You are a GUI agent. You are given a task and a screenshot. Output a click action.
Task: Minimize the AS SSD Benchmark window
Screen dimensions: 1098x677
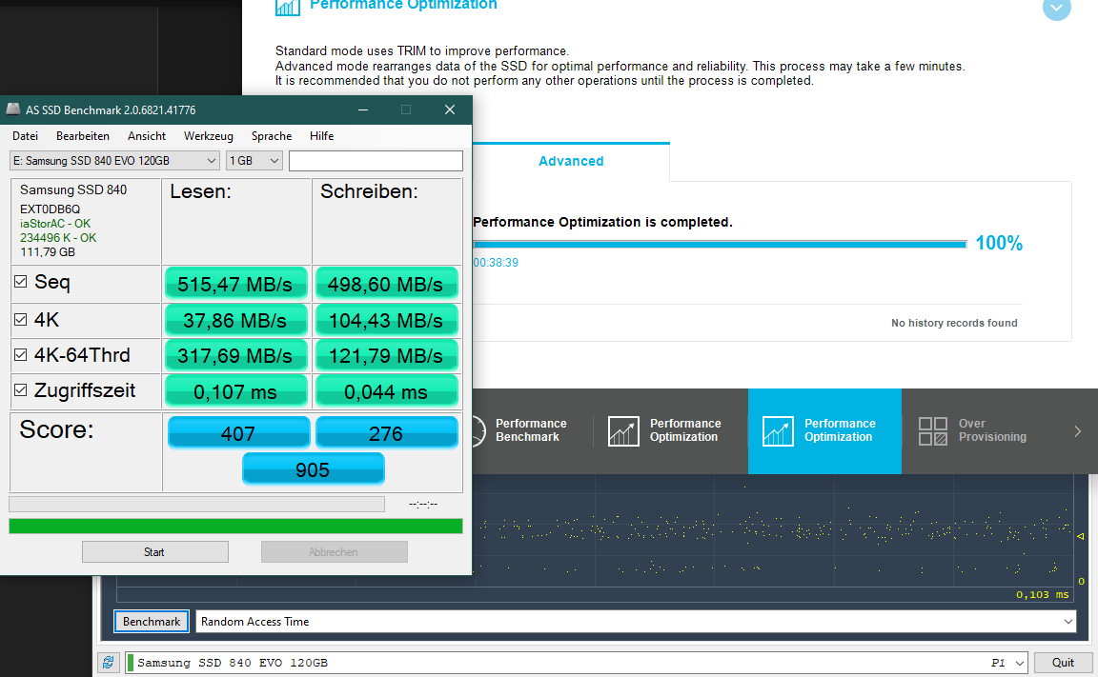pos(363,110)
